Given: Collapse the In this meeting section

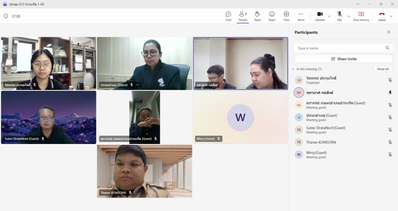Looking at the screenshot, I should point(292,69).
